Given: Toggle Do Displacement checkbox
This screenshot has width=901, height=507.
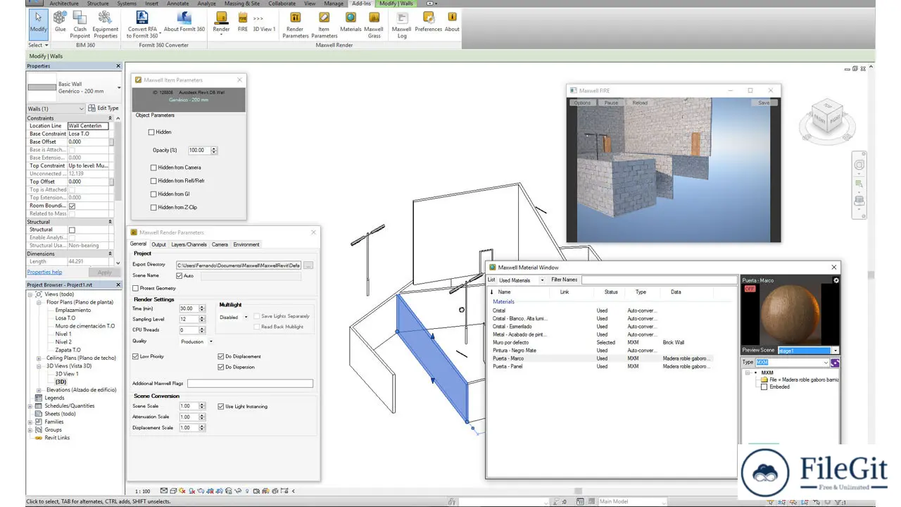Looking at the screenshot, I should click(x=221, y=356).
